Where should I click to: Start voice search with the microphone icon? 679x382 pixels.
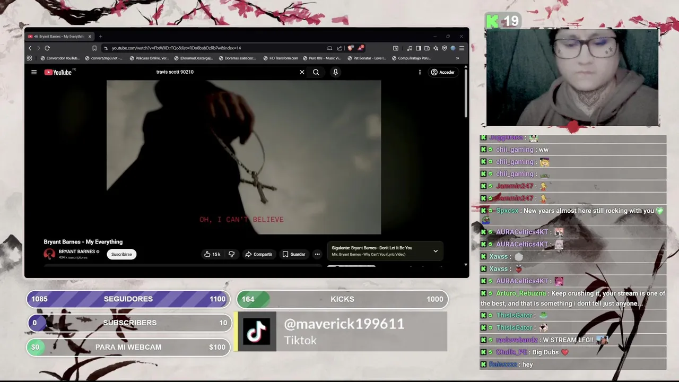(335, 72)
